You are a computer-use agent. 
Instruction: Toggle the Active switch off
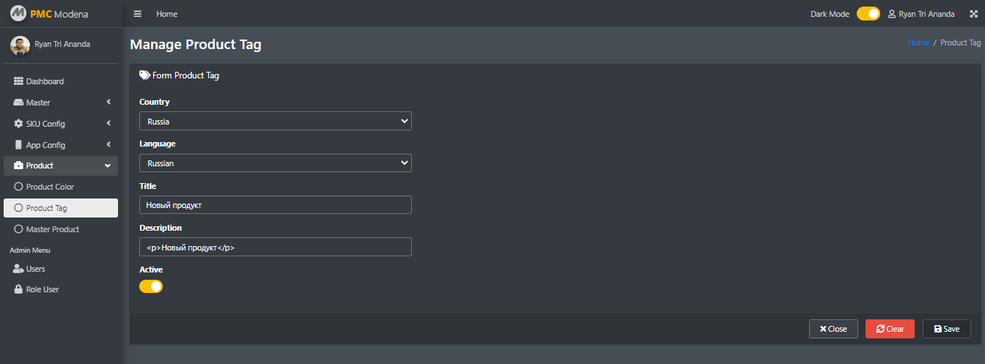[x=151, y=286]
